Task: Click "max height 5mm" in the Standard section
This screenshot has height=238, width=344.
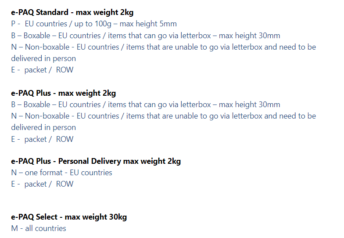Action: click(x=148, y=24)
